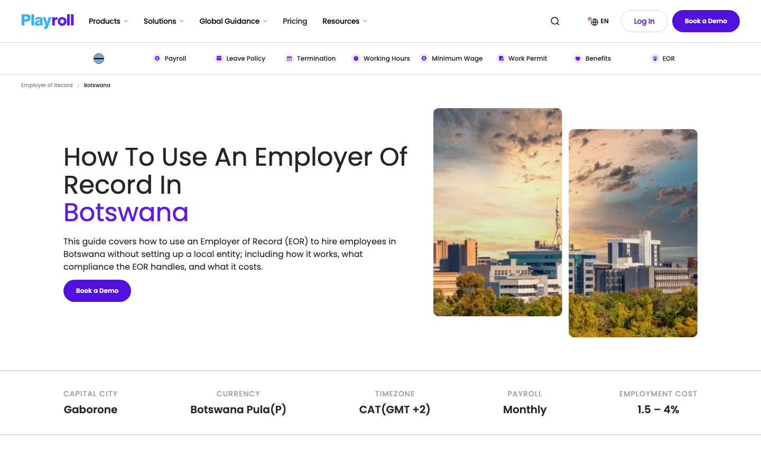Click the EOR section icon
761x475 pixels.
point(655,59)
